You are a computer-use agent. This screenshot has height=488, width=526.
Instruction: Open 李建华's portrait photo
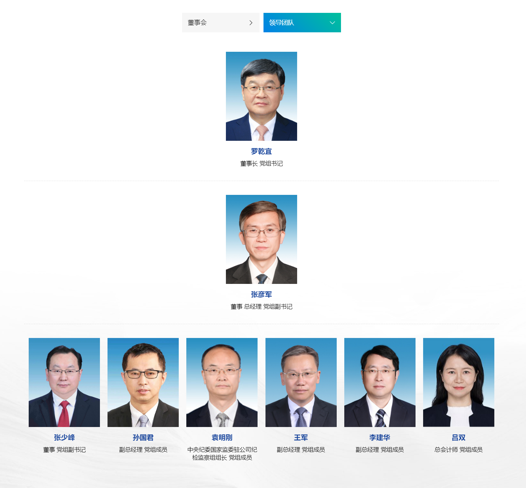coord(380,382)
